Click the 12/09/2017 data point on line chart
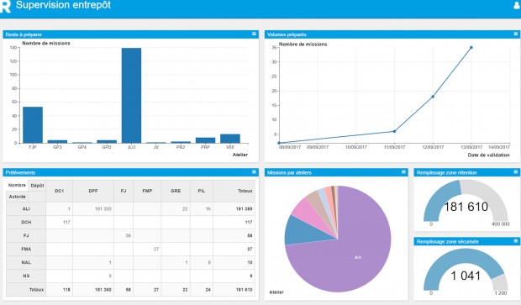The image size is (521, 305). click(x=433, y=97)
